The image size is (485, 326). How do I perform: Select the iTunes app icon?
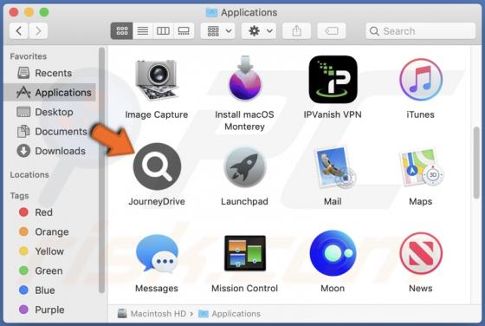[x=421, y=80]
